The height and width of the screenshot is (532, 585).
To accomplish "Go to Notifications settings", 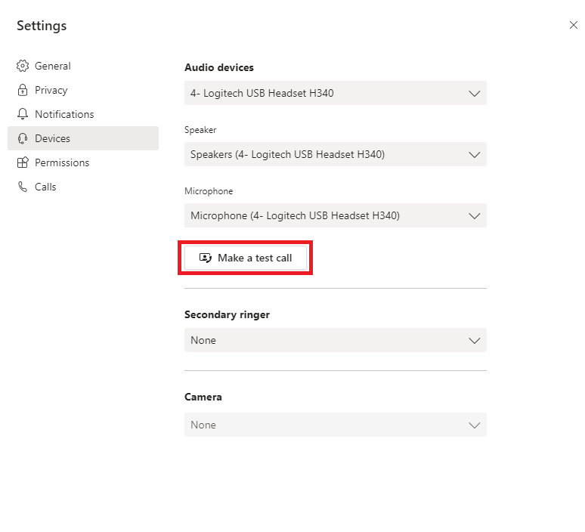I will (x=64, y=114).
